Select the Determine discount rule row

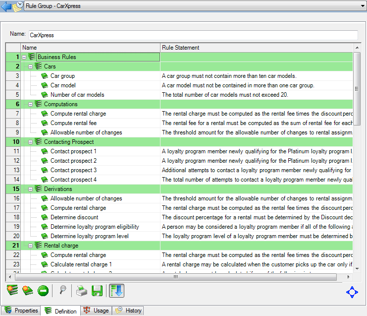(x=74, y=217)
